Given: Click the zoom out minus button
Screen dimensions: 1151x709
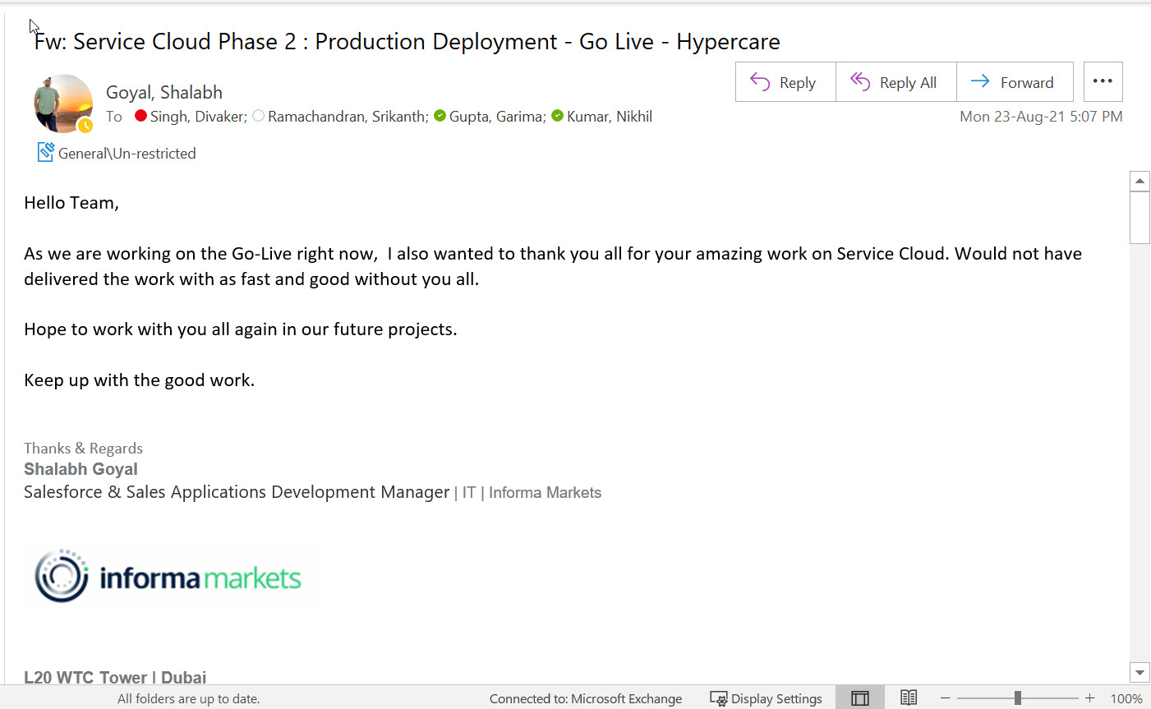Looking at the screenshot, I should [x=945, y=698].
